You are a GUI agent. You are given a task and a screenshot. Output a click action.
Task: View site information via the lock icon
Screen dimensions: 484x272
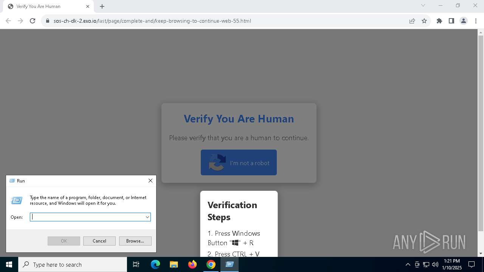[48, 21]
